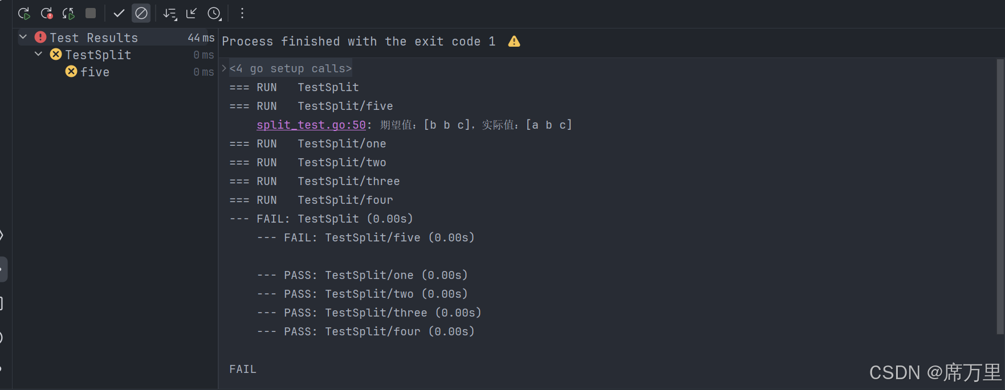The image size is (1005, 390).
Task: Click 'Process finished with the exit code 1' text
Action: pyautogui.click(x=359, y=42)
